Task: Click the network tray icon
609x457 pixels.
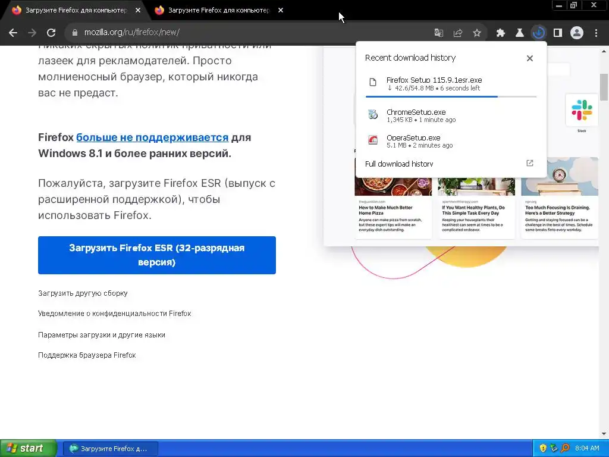Action: pos(554,449)
